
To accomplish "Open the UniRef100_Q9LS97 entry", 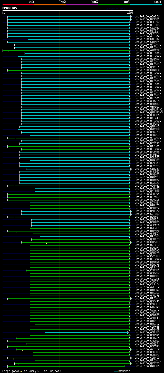I will pos(147,22).
